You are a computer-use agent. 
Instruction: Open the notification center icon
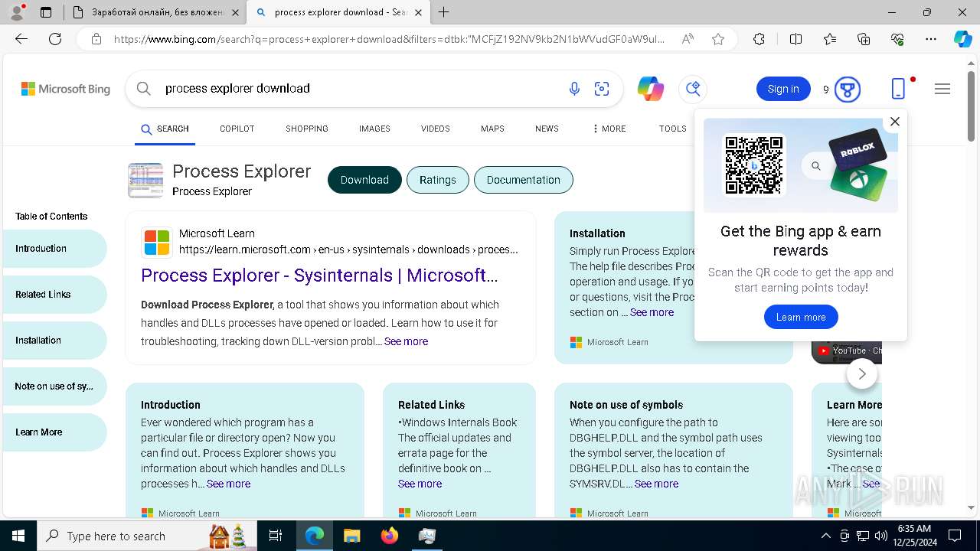(955, 536)
